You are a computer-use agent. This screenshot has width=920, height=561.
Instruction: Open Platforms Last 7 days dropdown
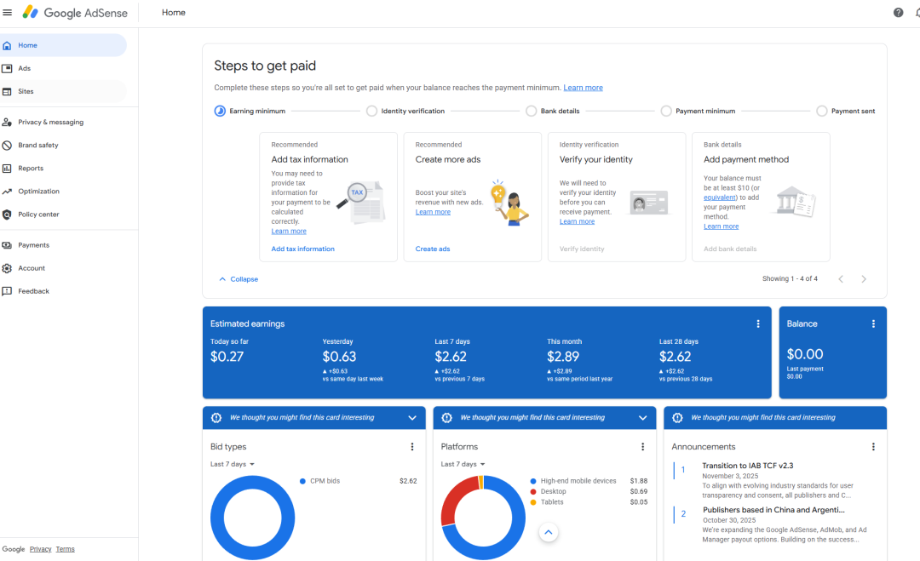(463, 464)
